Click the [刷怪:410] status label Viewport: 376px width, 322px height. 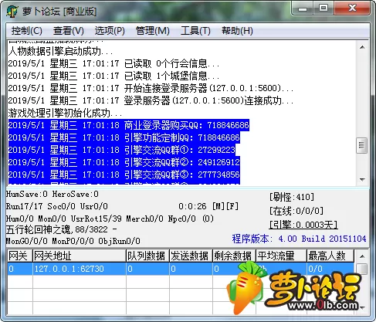[292, 197]
